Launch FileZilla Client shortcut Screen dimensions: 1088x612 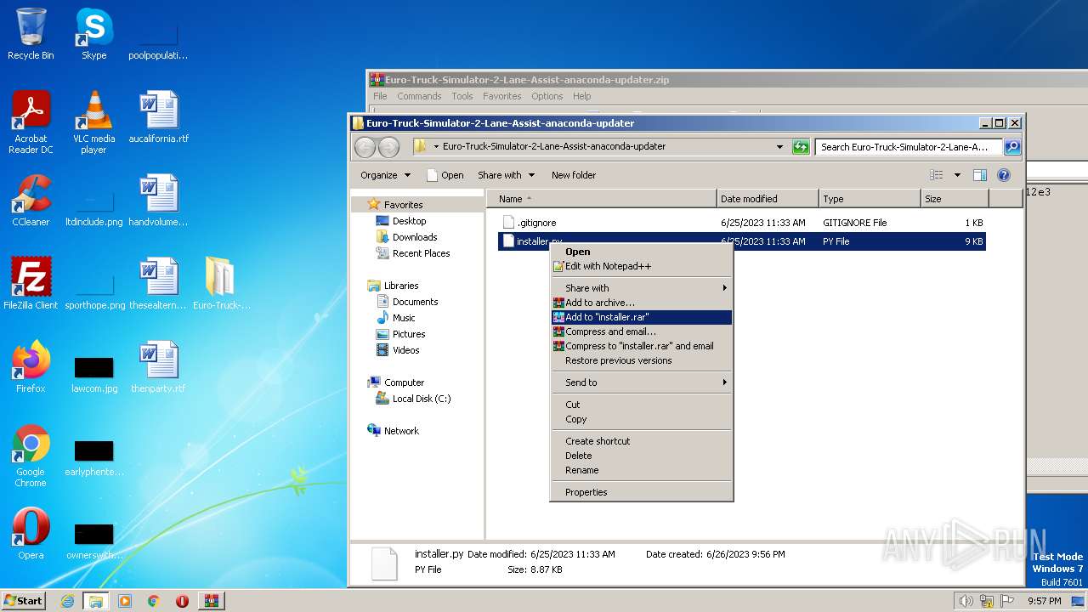(31, 284)
